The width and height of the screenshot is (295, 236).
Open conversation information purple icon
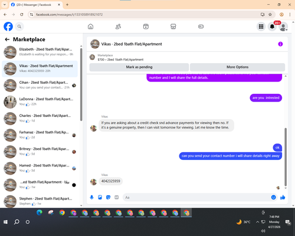pos(280,44)
